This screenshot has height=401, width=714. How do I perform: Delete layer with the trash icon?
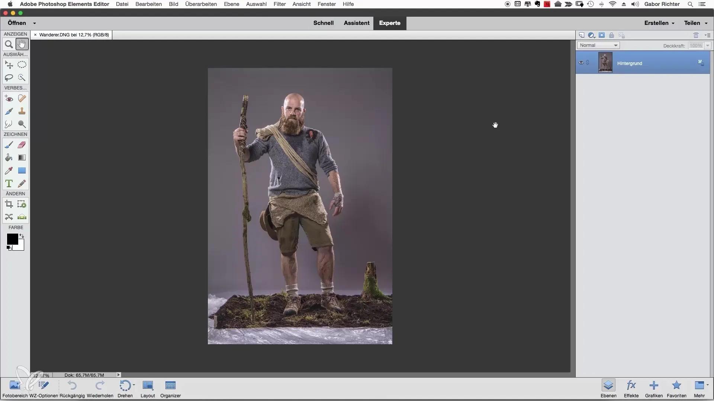coord(696,35)
